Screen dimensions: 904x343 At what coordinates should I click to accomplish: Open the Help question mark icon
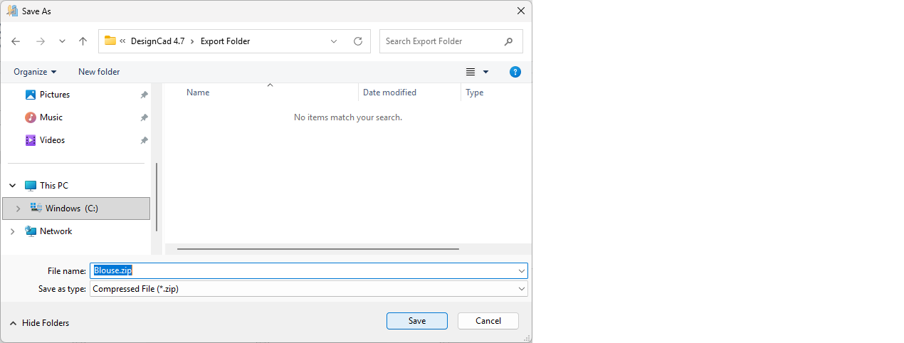(x=515, y=72)
